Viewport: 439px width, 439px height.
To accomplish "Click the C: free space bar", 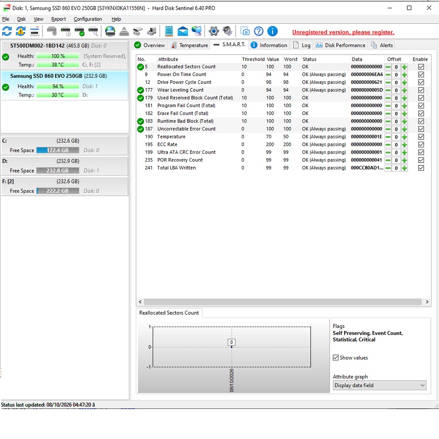I will tap(58, 150).
